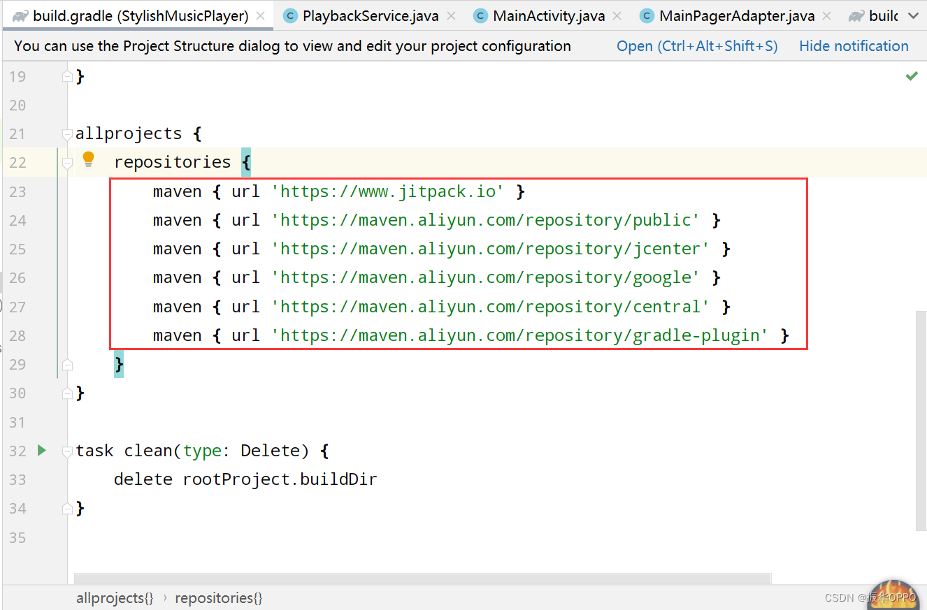Open MainPagerAdapter.java tab
This screenshot has height=610, width=927.
[737, 16]
